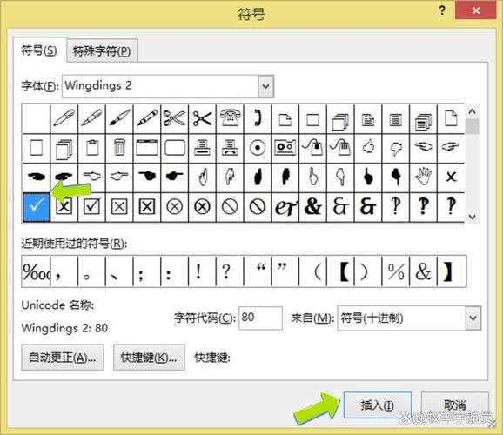Select the trash can symbol
The image size is (503, 435).
119,148
